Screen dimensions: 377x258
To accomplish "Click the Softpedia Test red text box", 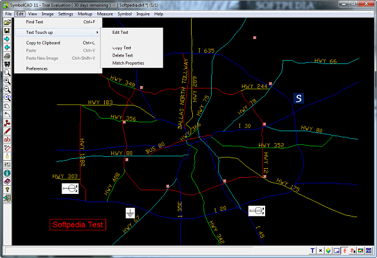I will pyautogui.click(x=79, y=224).
